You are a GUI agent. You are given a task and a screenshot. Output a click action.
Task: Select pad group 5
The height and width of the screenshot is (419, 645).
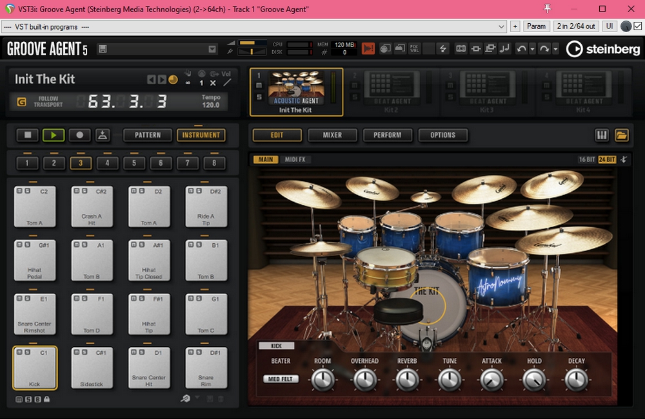pos(134,163)
